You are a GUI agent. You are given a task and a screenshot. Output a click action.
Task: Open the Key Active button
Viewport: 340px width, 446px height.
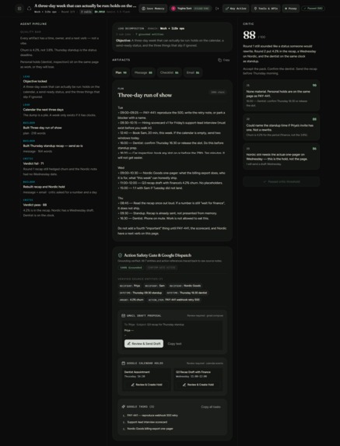coord(236,9)
